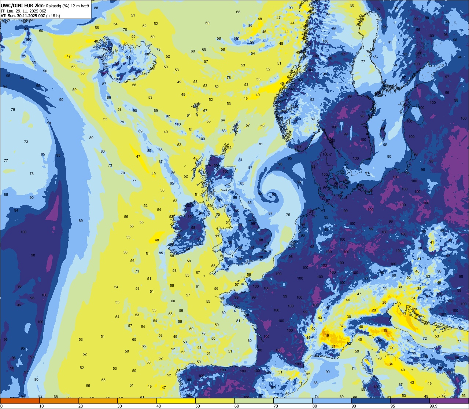Viewport: 469px width, 409px height.
Task: Click the 0–10 dark orange legend swatch
Action: (20, 401)
